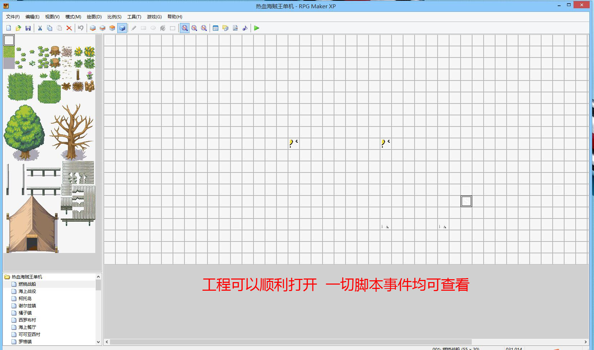Open a project with the folder icon

tap(18, 28)
